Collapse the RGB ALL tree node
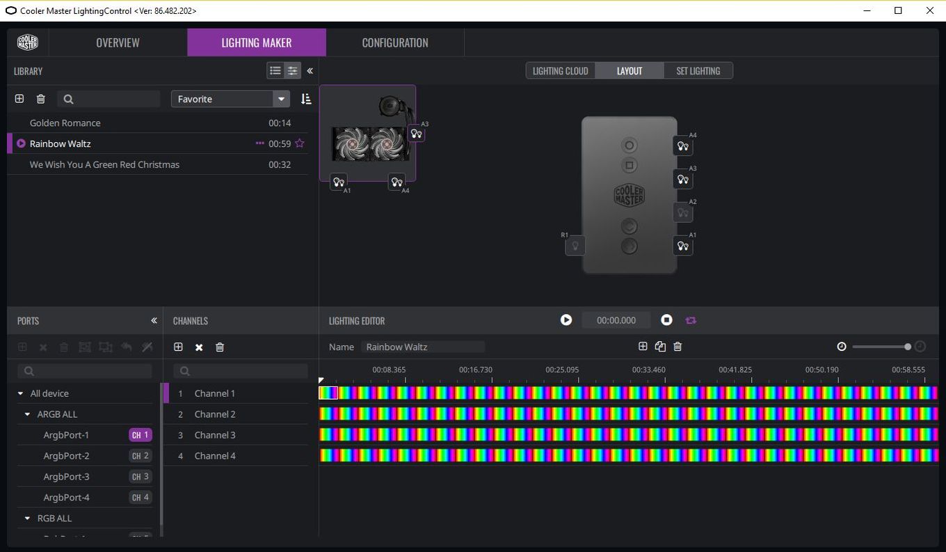The image size is (946, 552). click(x=28, y=519)
